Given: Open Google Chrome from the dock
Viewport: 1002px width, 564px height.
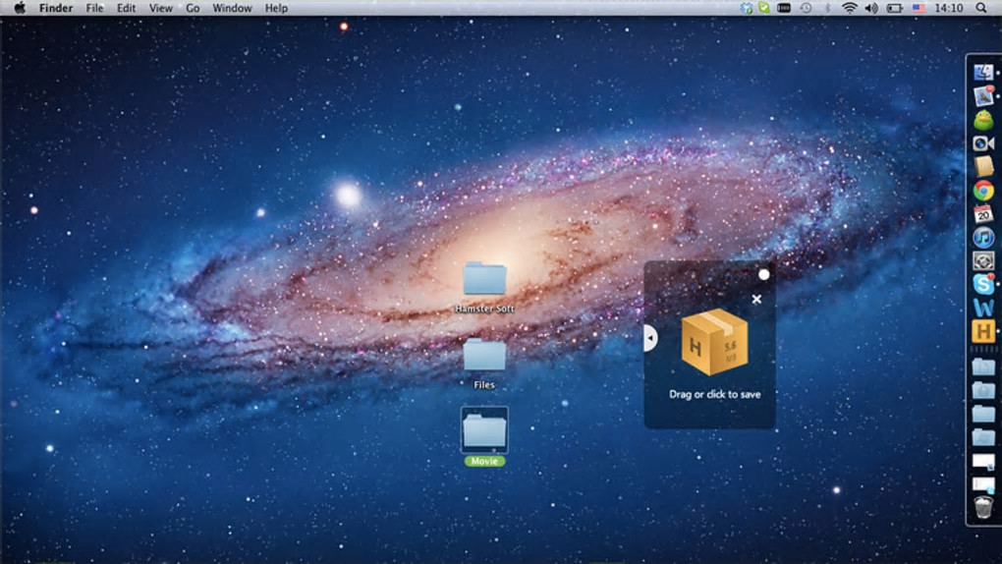Looking at the screenshot, I should pyautogui.click(x=983, y=191).
